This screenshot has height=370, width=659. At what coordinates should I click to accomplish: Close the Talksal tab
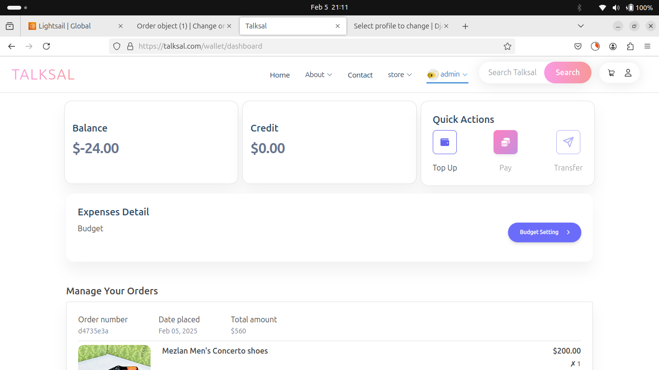(338, 26)
